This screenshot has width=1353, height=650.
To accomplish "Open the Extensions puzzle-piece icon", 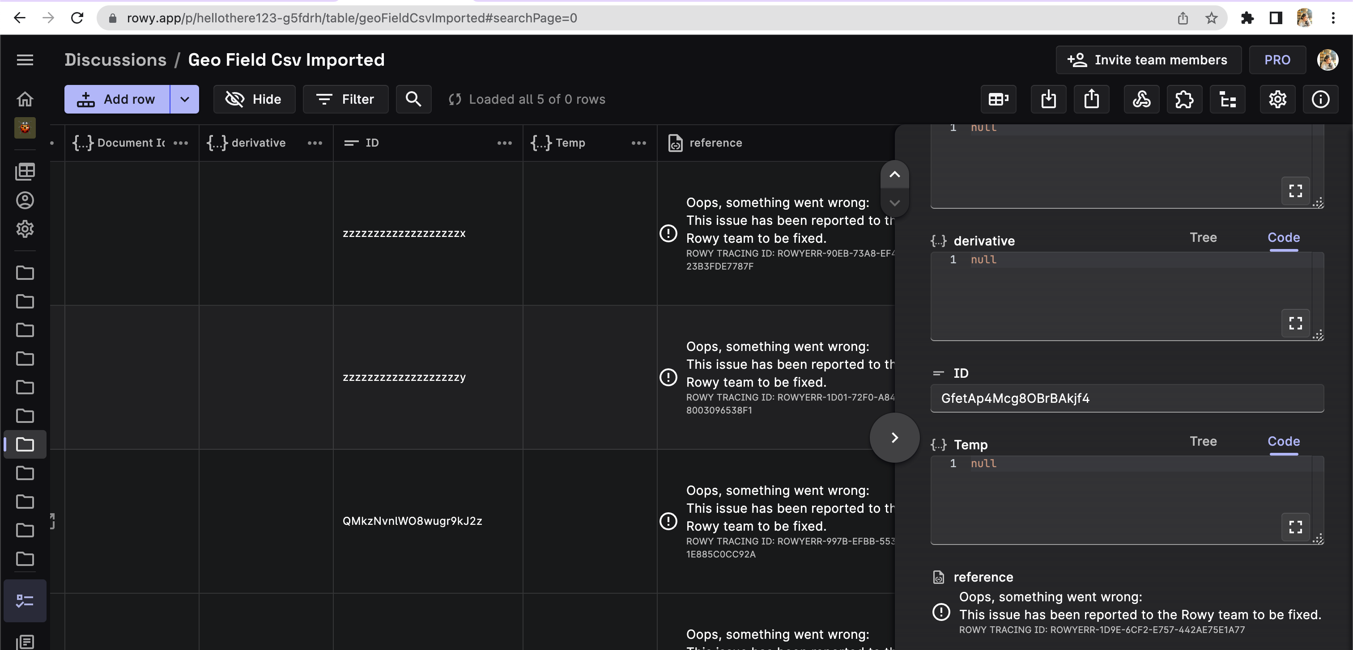I will 1184,99.
